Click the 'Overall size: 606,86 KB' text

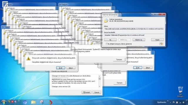59,71
